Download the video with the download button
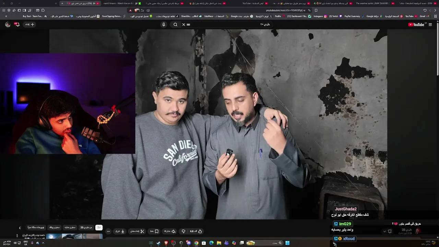 pos(120,231)
